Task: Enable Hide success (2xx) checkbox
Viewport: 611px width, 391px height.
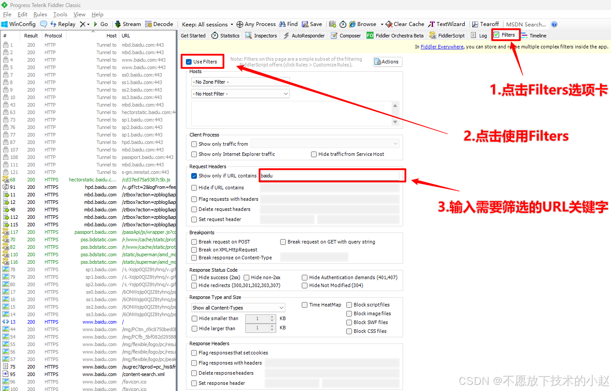Action: pyautogui.click(x=194, y=277)
